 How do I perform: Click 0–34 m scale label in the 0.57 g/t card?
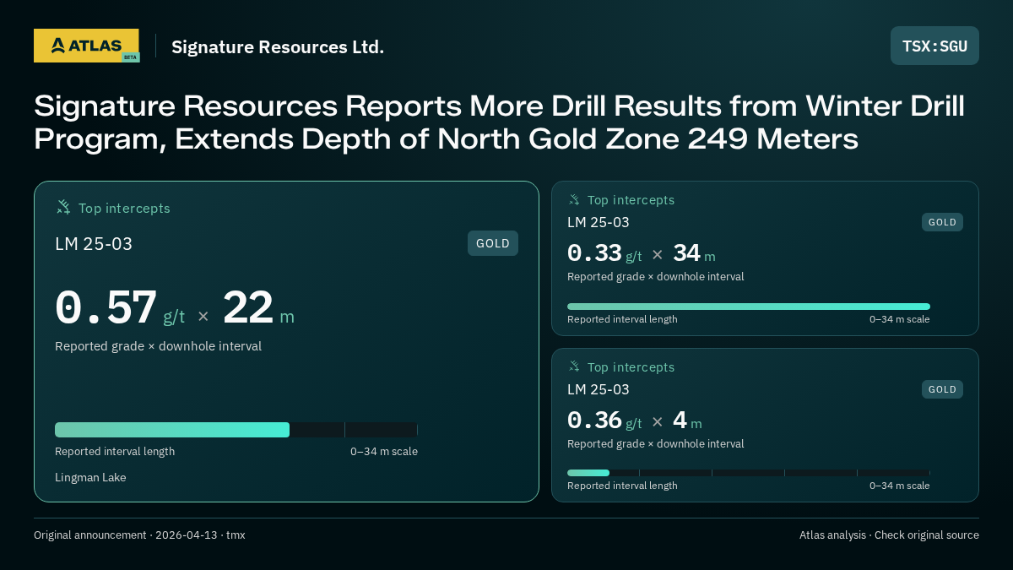click(x=384, y=452)
